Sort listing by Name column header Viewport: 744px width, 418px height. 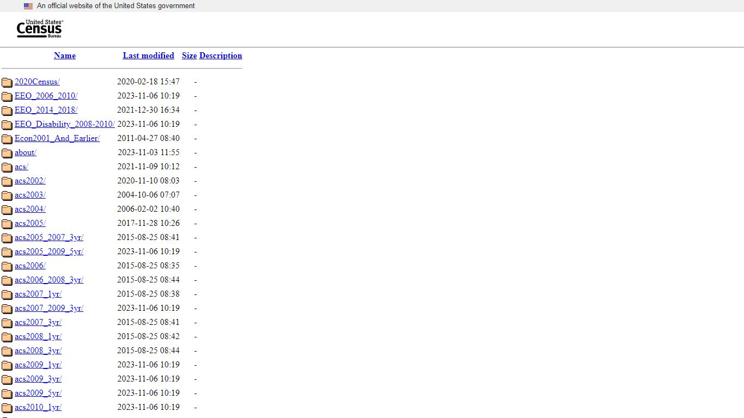coord(65,56)
